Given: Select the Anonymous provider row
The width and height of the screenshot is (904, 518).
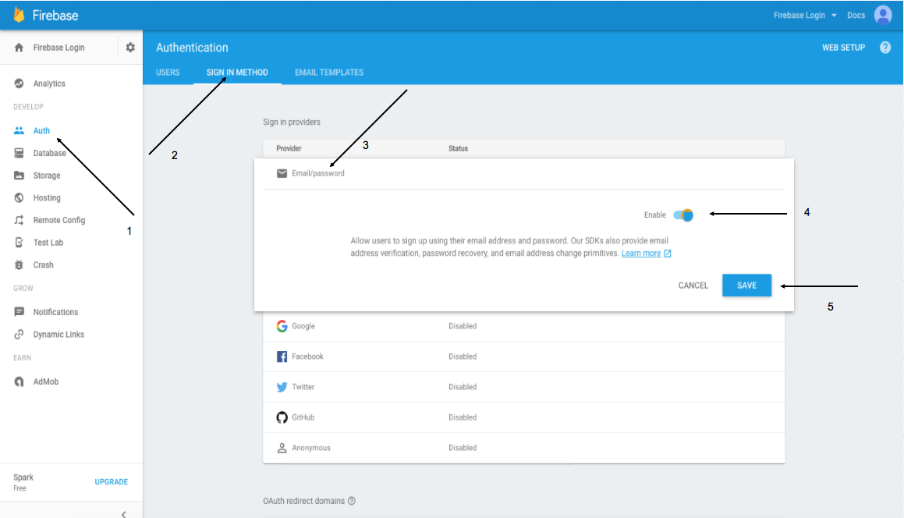Looking at the screenshot, I should [x=523, y=448].
